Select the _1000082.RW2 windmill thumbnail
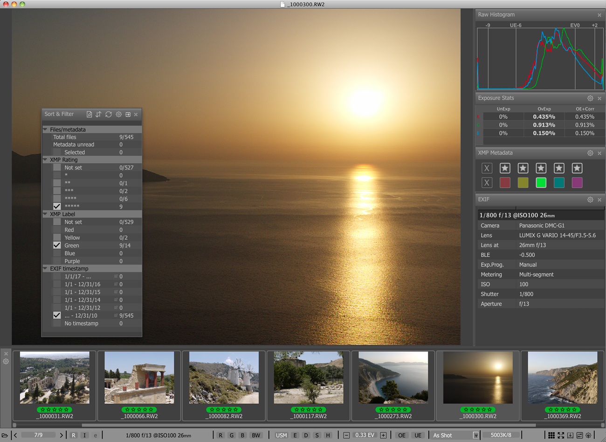The image size is (606, 442). coord(224,378)
